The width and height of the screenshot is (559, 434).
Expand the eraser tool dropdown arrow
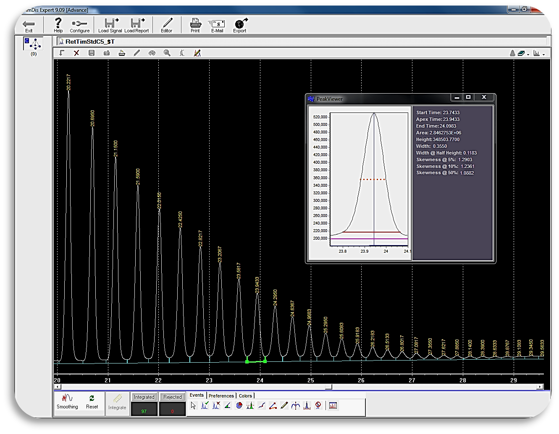[528, 54]
